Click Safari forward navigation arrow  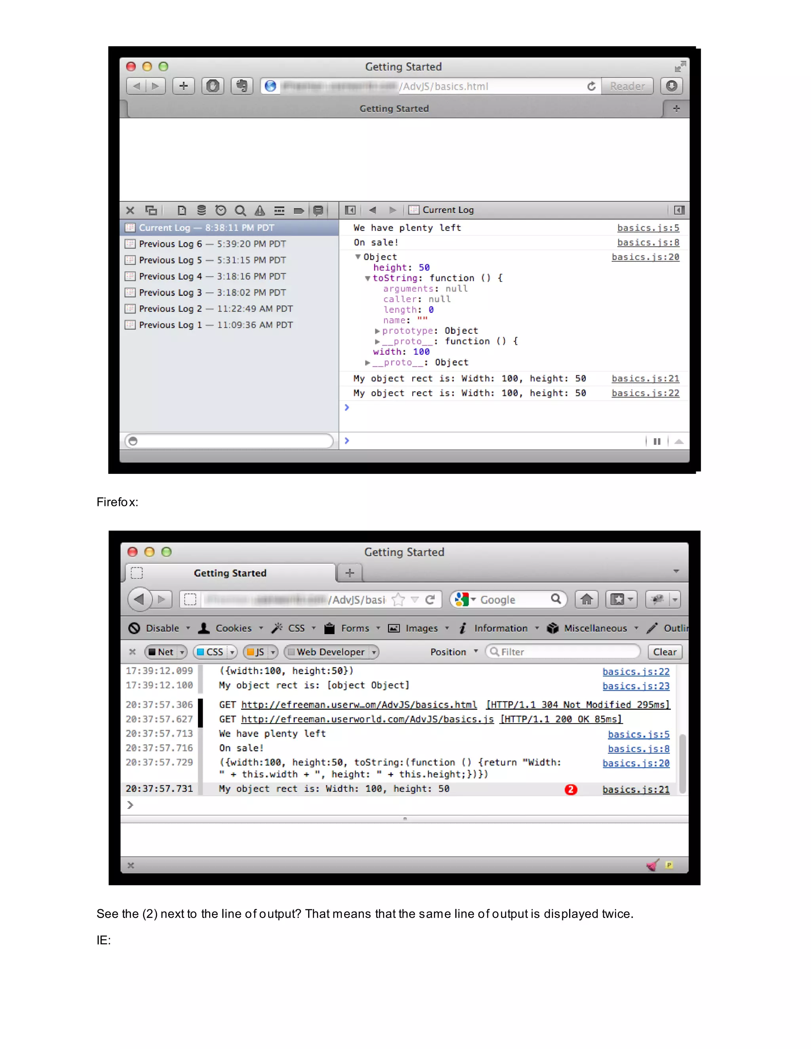(156, 86)
